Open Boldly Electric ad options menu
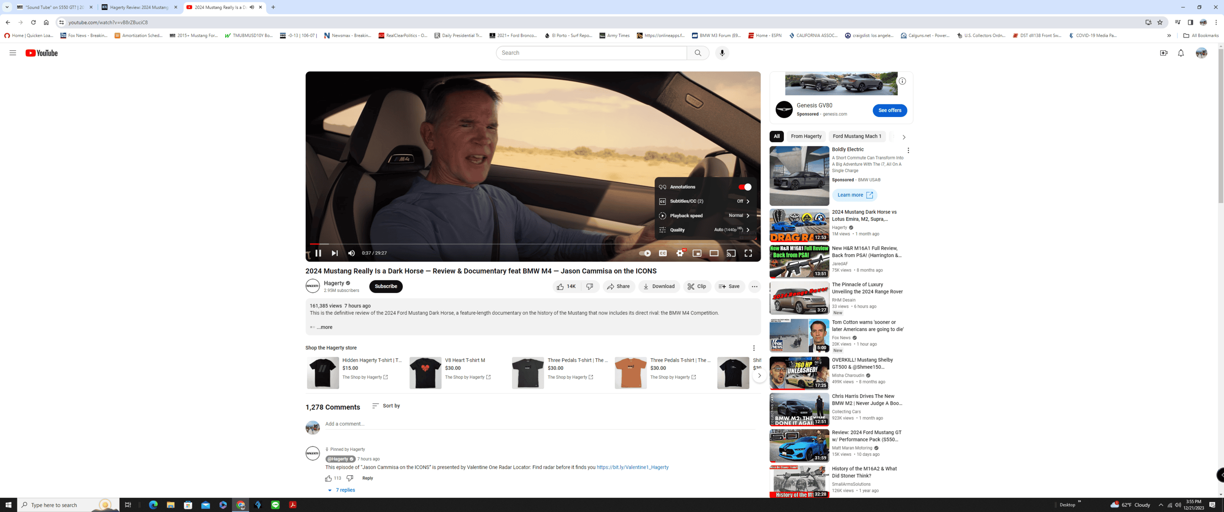The image size is (1224, 512). (x=908, y=150)
